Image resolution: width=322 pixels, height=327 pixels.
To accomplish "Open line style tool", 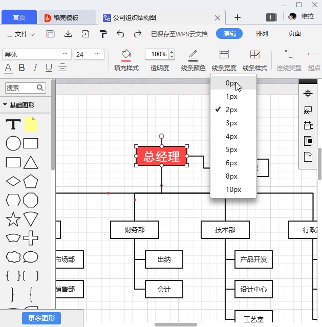I will pyautogui.click(x=254, y=60).
